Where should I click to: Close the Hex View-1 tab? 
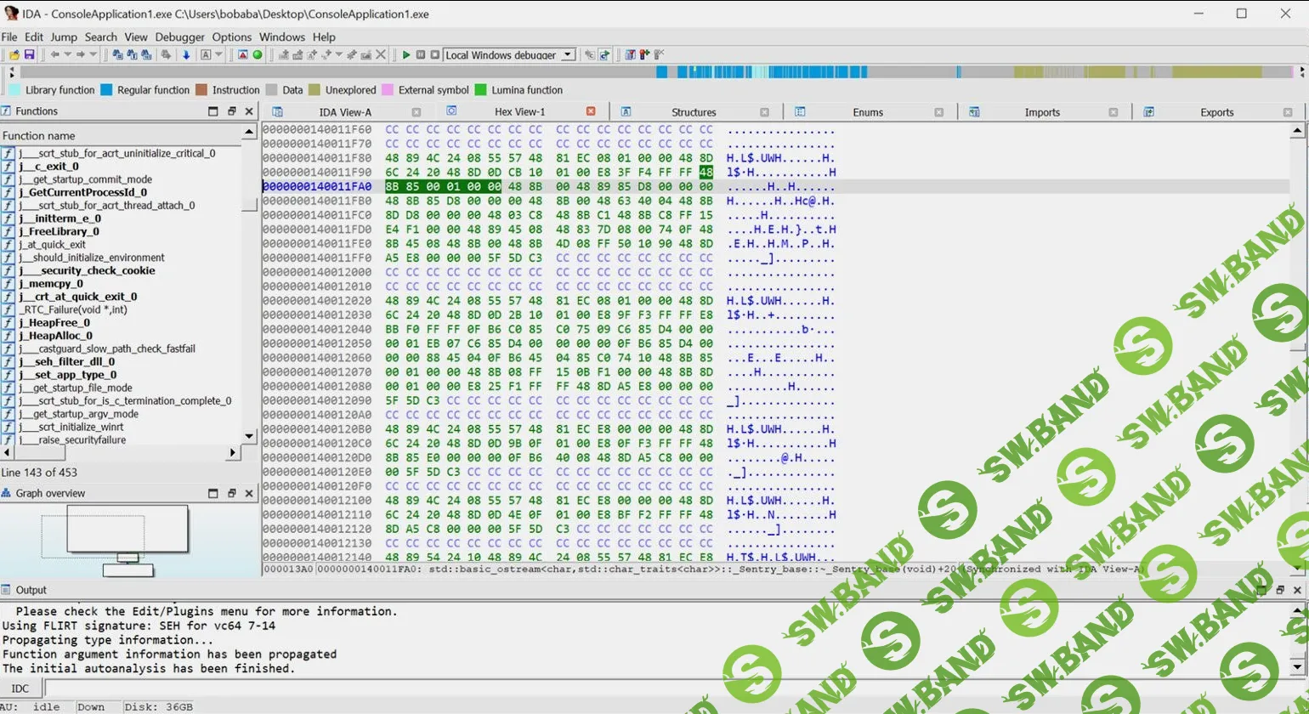[x=591, y=111]
